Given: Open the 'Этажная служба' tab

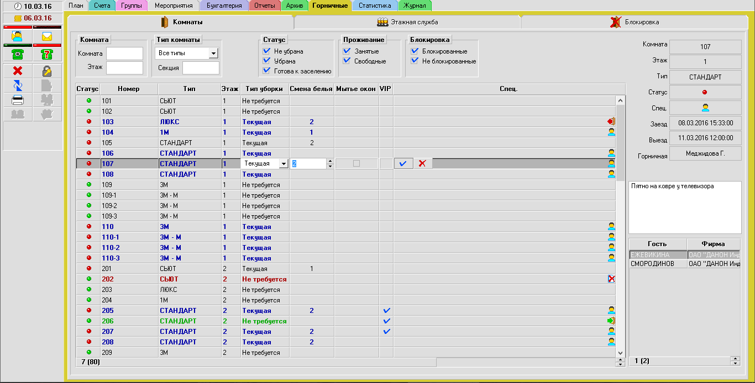Looking at the screenshot, I should (x=407, y=22).
